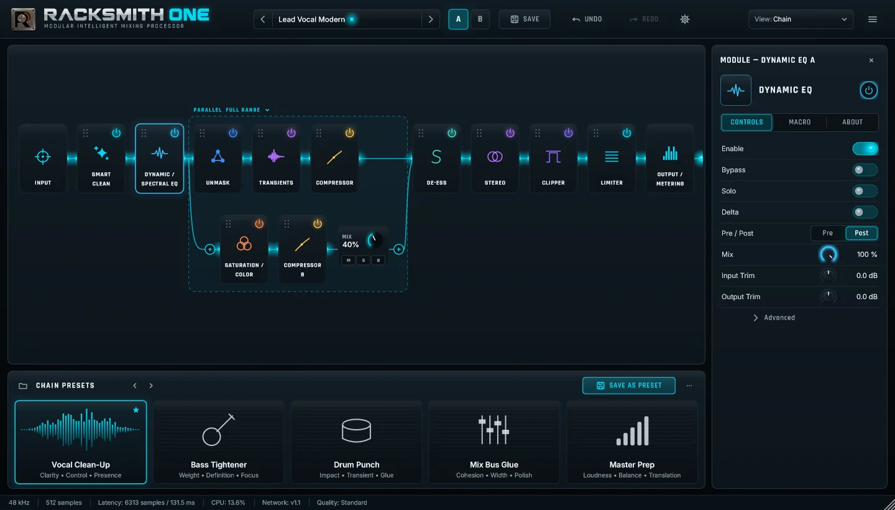Viewport: 895px width, 510px height.
Task: Turn on the Delta switch
Action: pos(865,212)
